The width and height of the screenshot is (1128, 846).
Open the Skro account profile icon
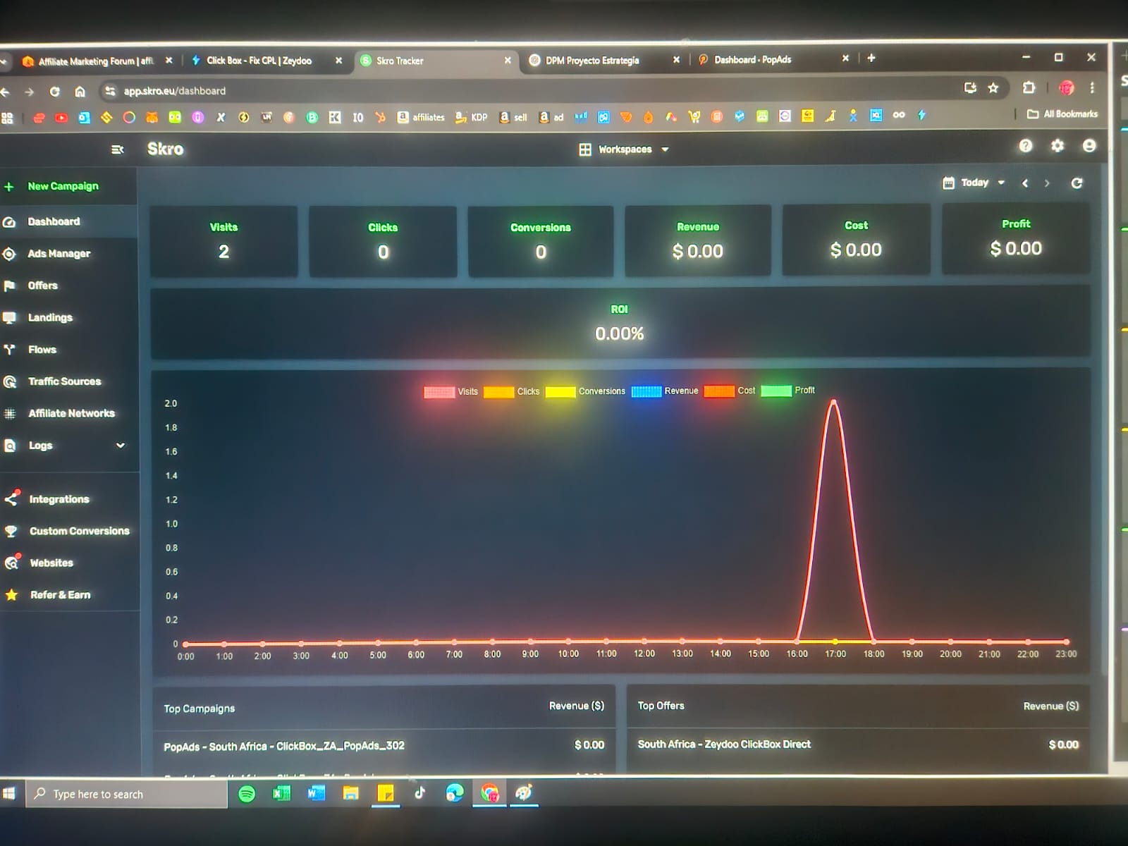click(x=1089, y=145)
